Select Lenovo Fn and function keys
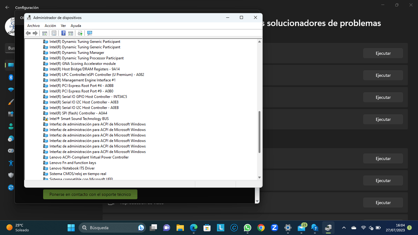418x235 pixels. pyautogui.click(x=73, y=163)
